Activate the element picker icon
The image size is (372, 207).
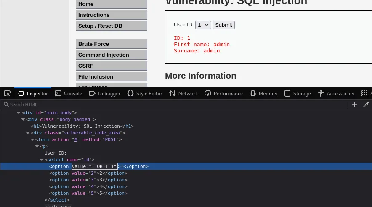pyautogui.click(x=7, y=93)
